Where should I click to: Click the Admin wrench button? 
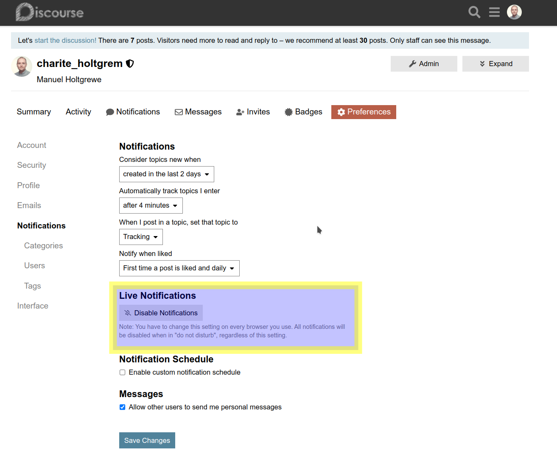(424, 64)
